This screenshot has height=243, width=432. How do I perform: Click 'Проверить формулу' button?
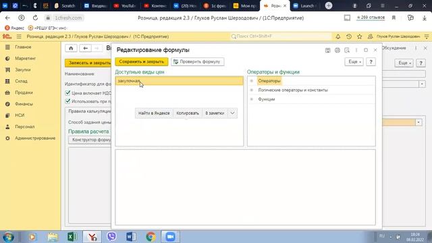pyautogui.click(x=198, y=61)
